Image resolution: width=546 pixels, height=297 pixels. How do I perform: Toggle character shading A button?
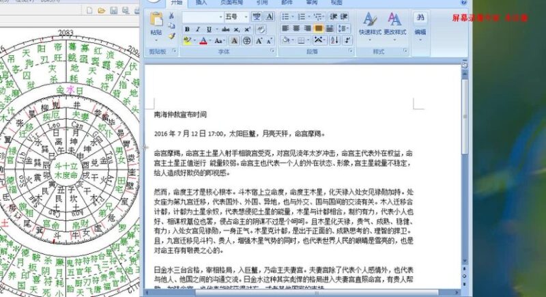[x=235, y=41]
